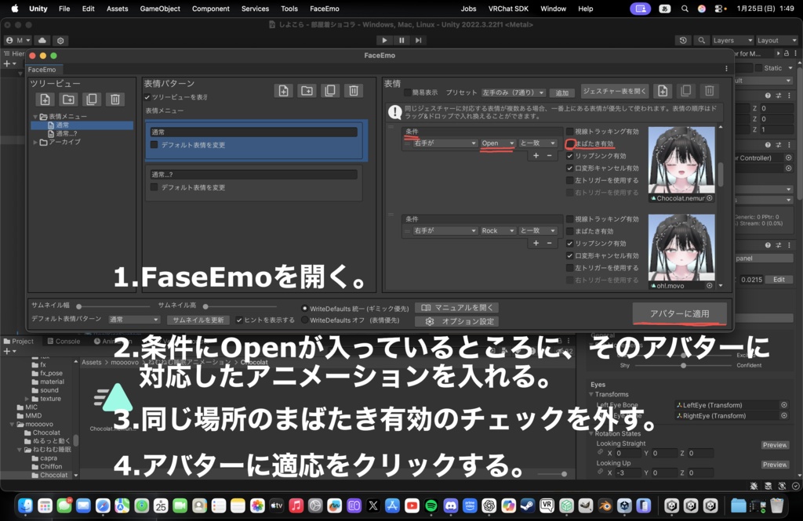The image size is (803, 521).
Task: Enable まばたき有効 for Rock expression
Action: pos(569,231)
